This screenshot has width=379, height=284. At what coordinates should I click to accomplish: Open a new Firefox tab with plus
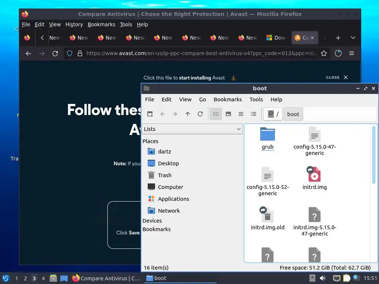pyautogui.click(x=338, y=38)
